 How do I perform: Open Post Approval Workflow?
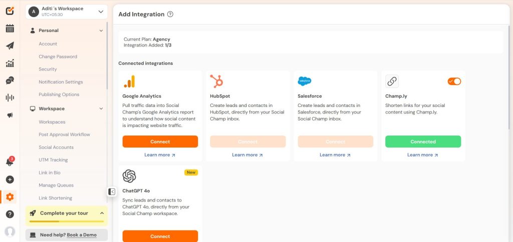65,134
